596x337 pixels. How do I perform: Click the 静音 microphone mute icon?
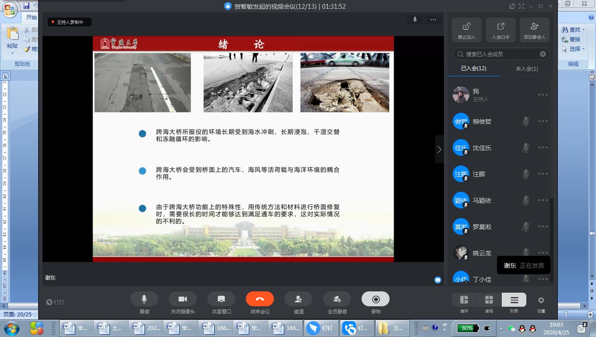144,299
